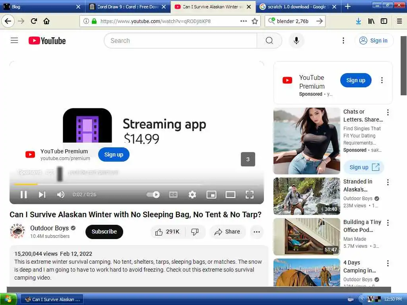Open options for Chats or Letters ad

[x=388, y=112]
